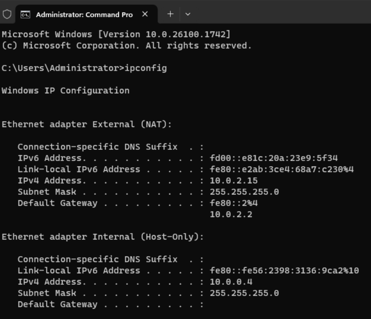Click the Internal adapter subnet mask value
Viewport: 371px width, 319px height.
(x=244, y=293)
